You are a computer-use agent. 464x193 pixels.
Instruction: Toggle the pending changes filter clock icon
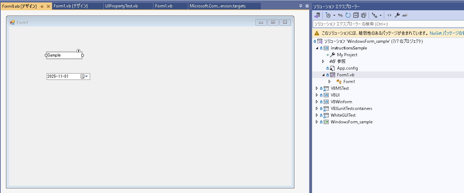coord(328,15)
